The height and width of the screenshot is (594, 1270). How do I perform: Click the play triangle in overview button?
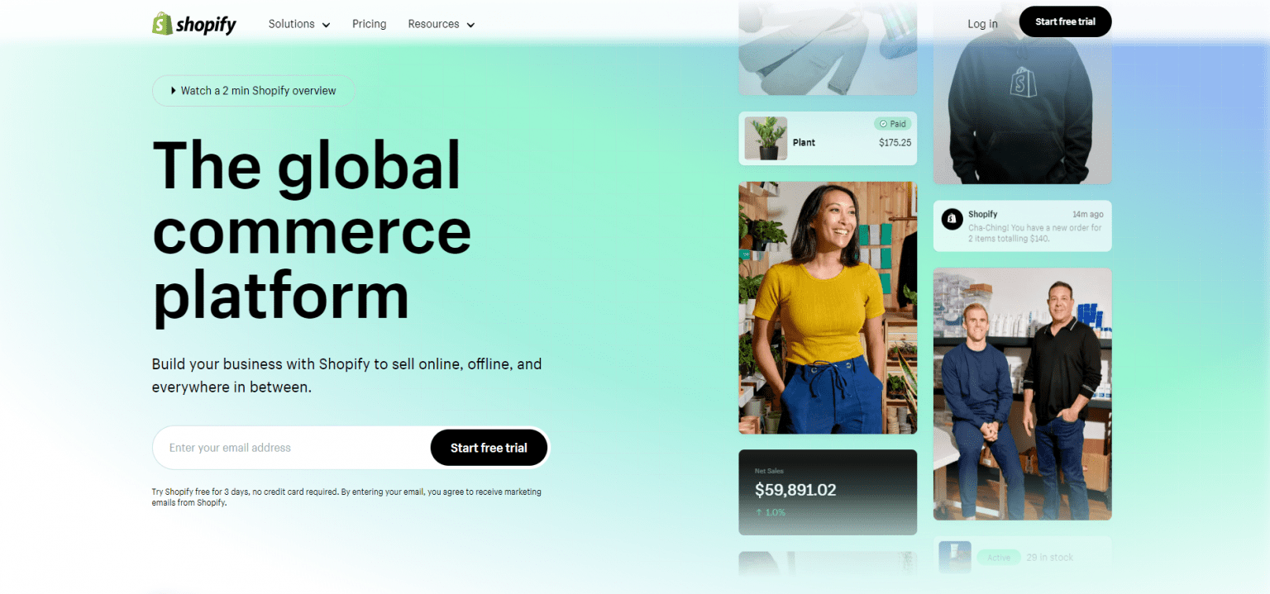coord(174,91)
